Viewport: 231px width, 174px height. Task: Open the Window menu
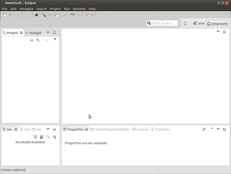click(x=79, y=9)
